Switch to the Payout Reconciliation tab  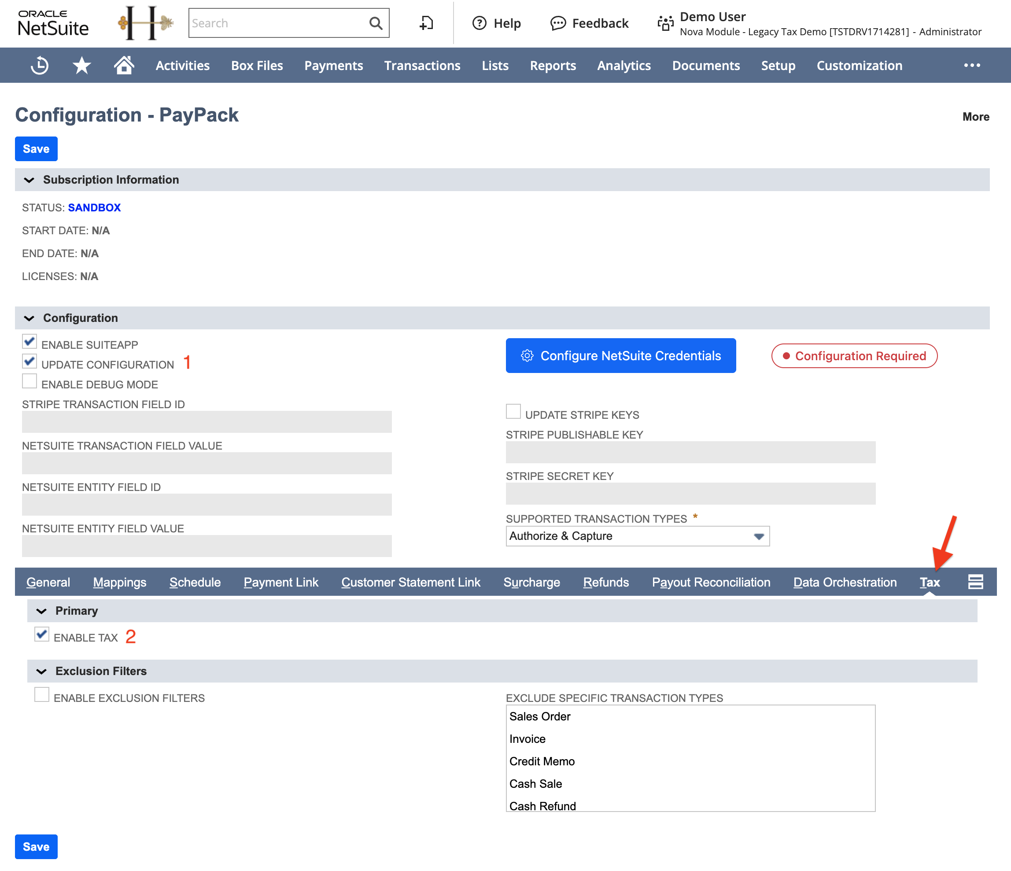711,582
